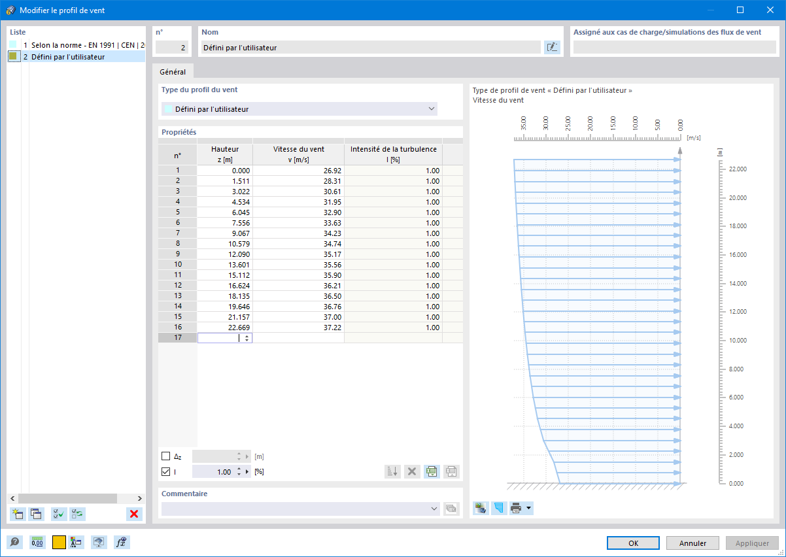Click the edit name icon next to Nom field
786x557 pixels.
tap(553, 47)
